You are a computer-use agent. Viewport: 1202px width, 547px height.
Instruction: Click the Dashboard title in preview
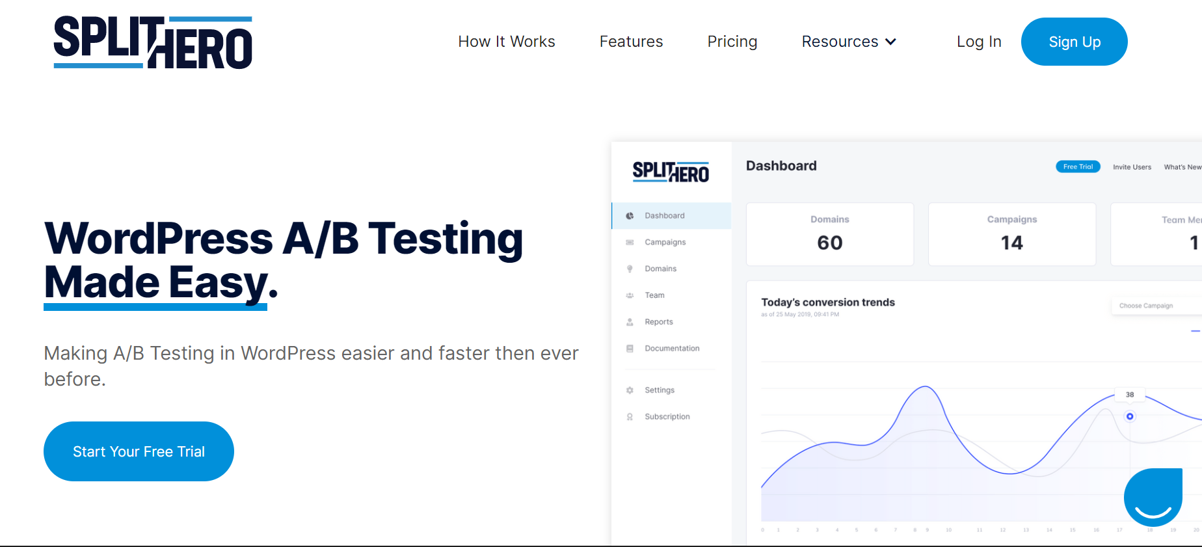click(781, 166)
